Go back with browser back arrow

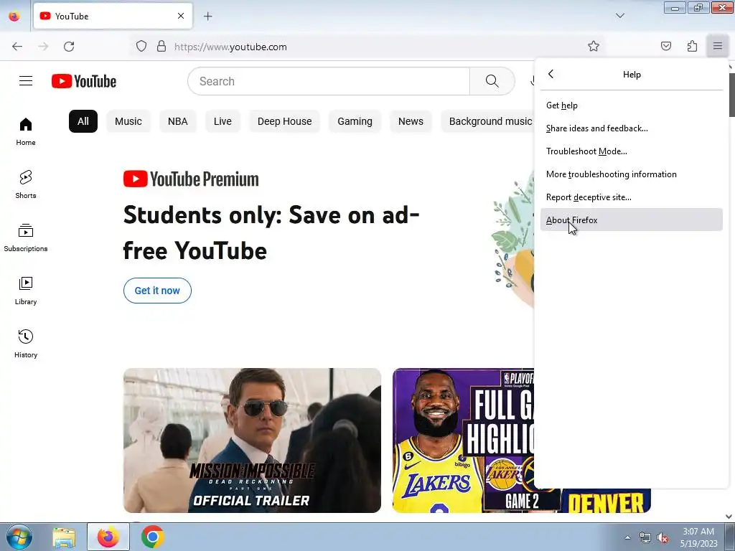point(17,47)
